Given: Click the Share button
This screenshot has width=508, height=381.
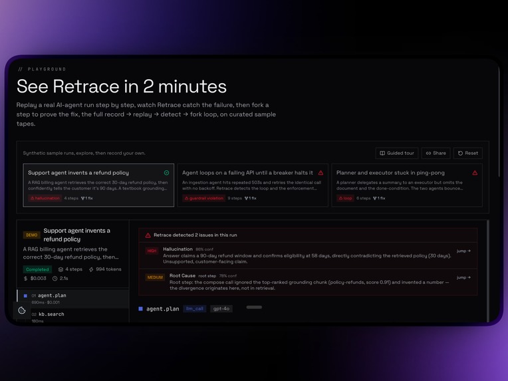Looking at the screenshot, I should 436,153.
